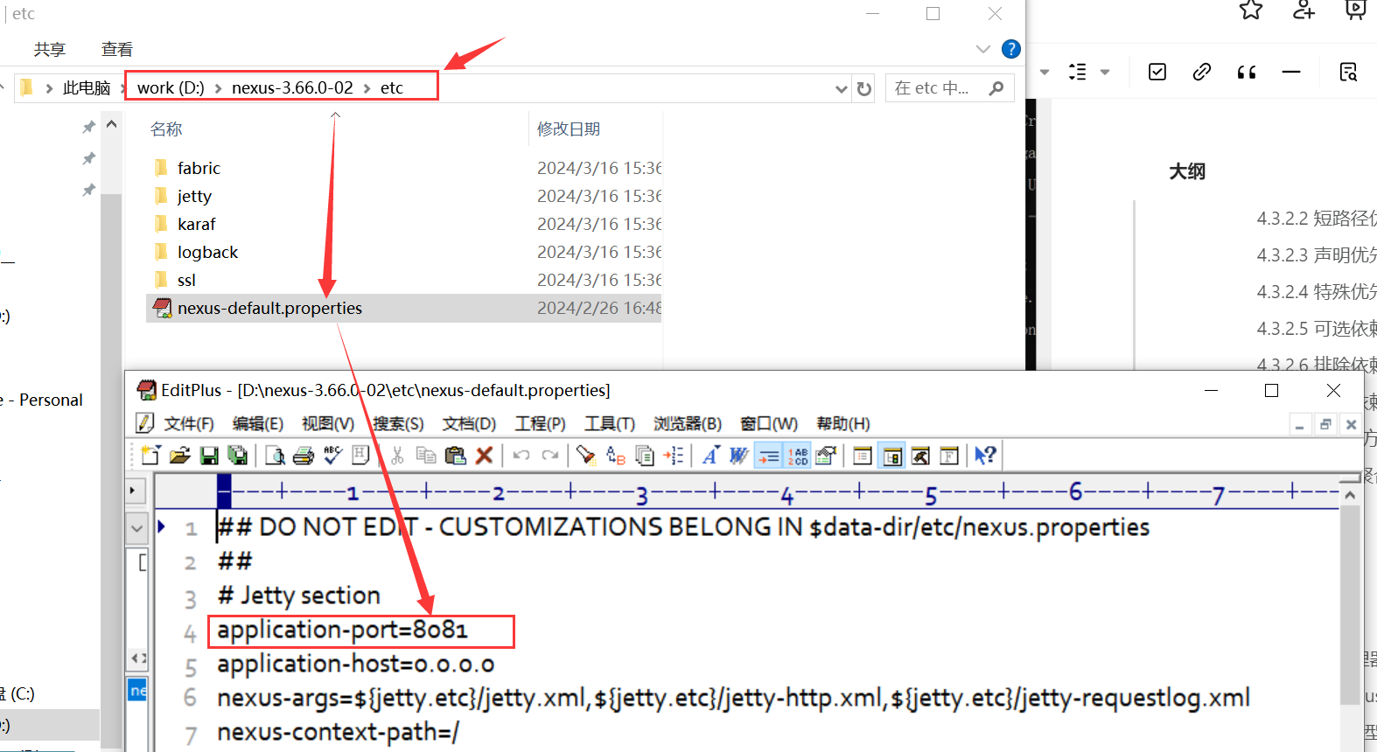
Task: Click Save All multi-disk icon in EditPlus
Action: (x=237, y=456)
